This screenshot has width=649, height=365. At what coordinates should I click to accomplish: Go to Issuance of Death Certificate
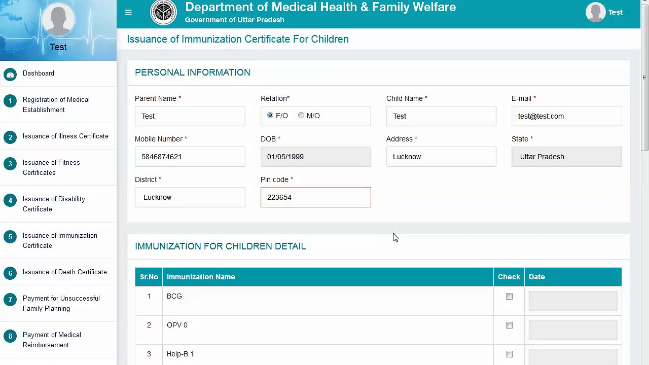[x=65, y=272]
